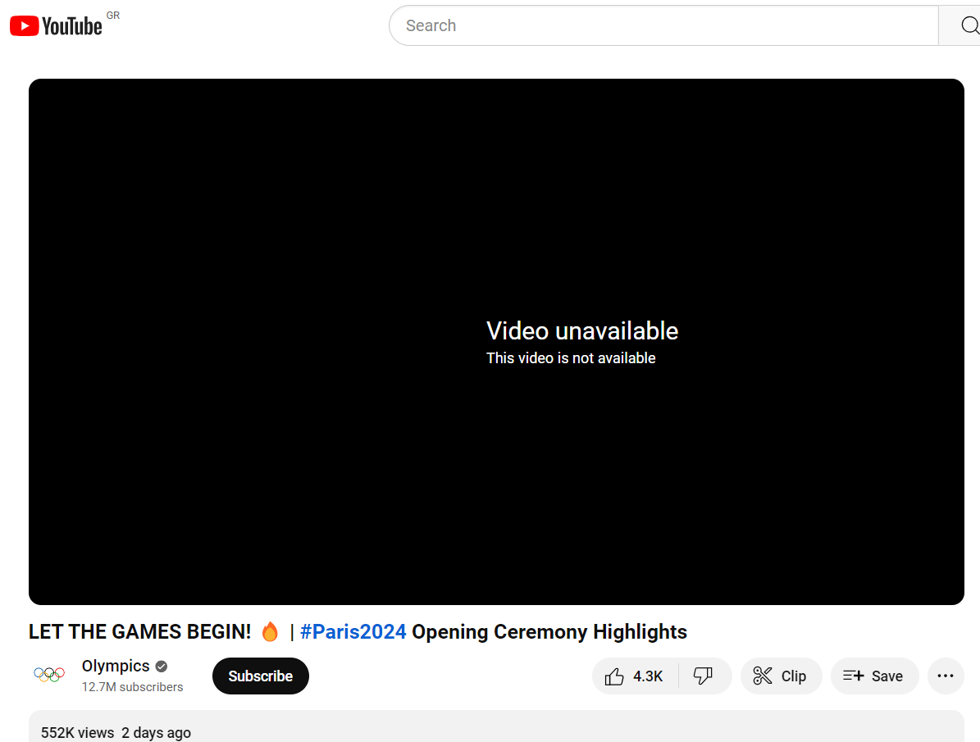
Task: Click the YouTube logo to go home
Action: [x=56, y=26]
